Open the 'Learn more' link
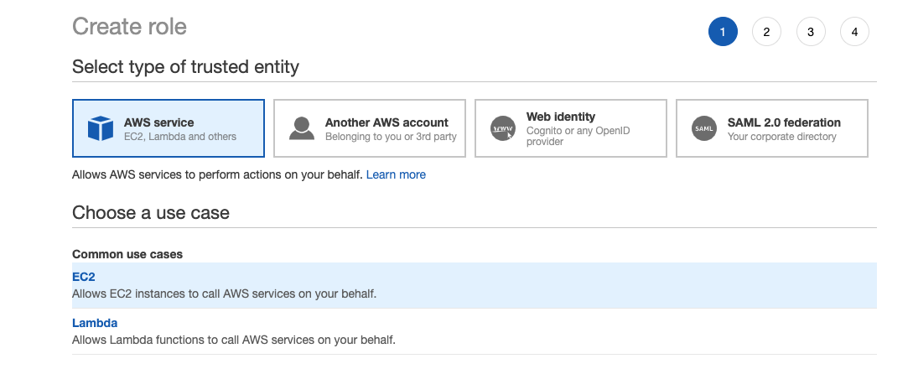This screenshot has width=913, height=369. click(x=396, y=174)
